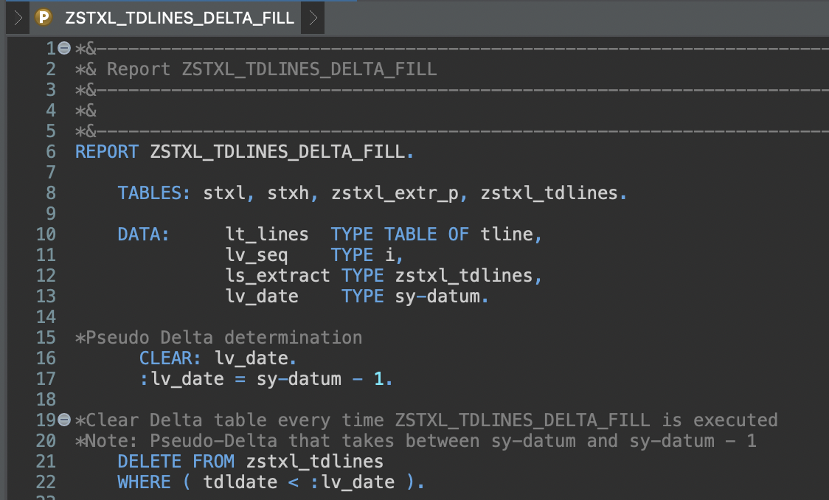Click the REPORT keyword on line 6
This screenshot has height=500, width=829.
(107, 152)
